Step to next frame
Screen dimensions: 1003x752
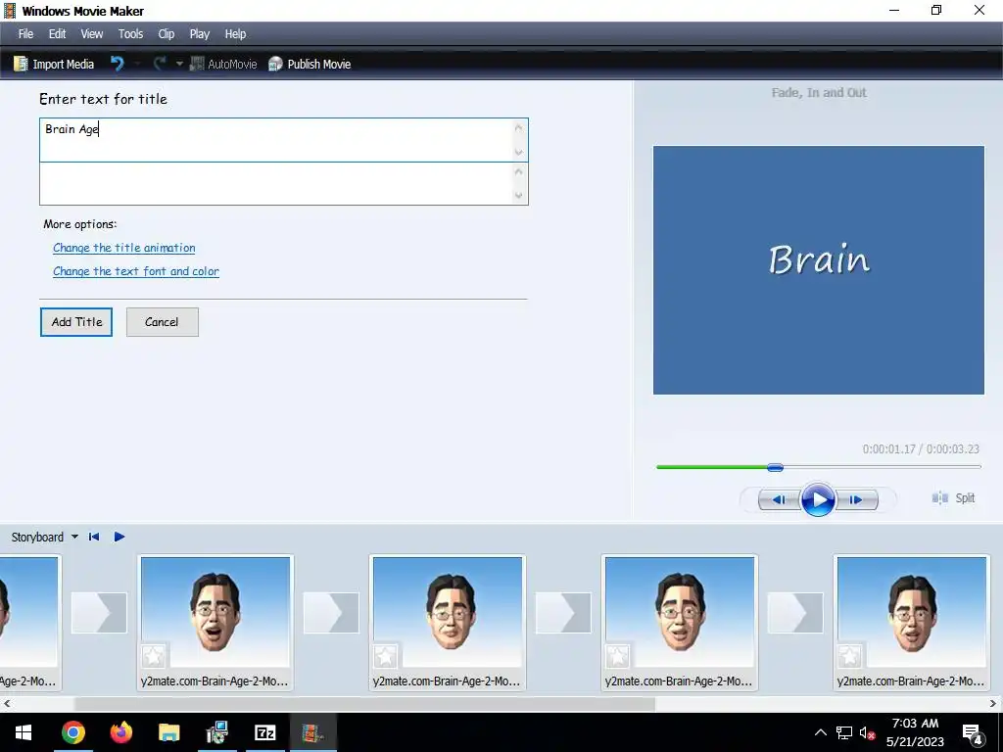point(856,499)
